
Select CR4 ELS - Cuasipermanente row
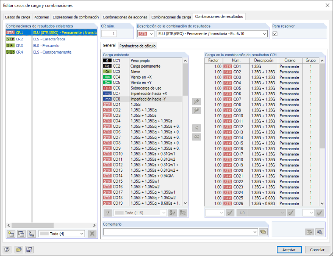coord(51,52)
